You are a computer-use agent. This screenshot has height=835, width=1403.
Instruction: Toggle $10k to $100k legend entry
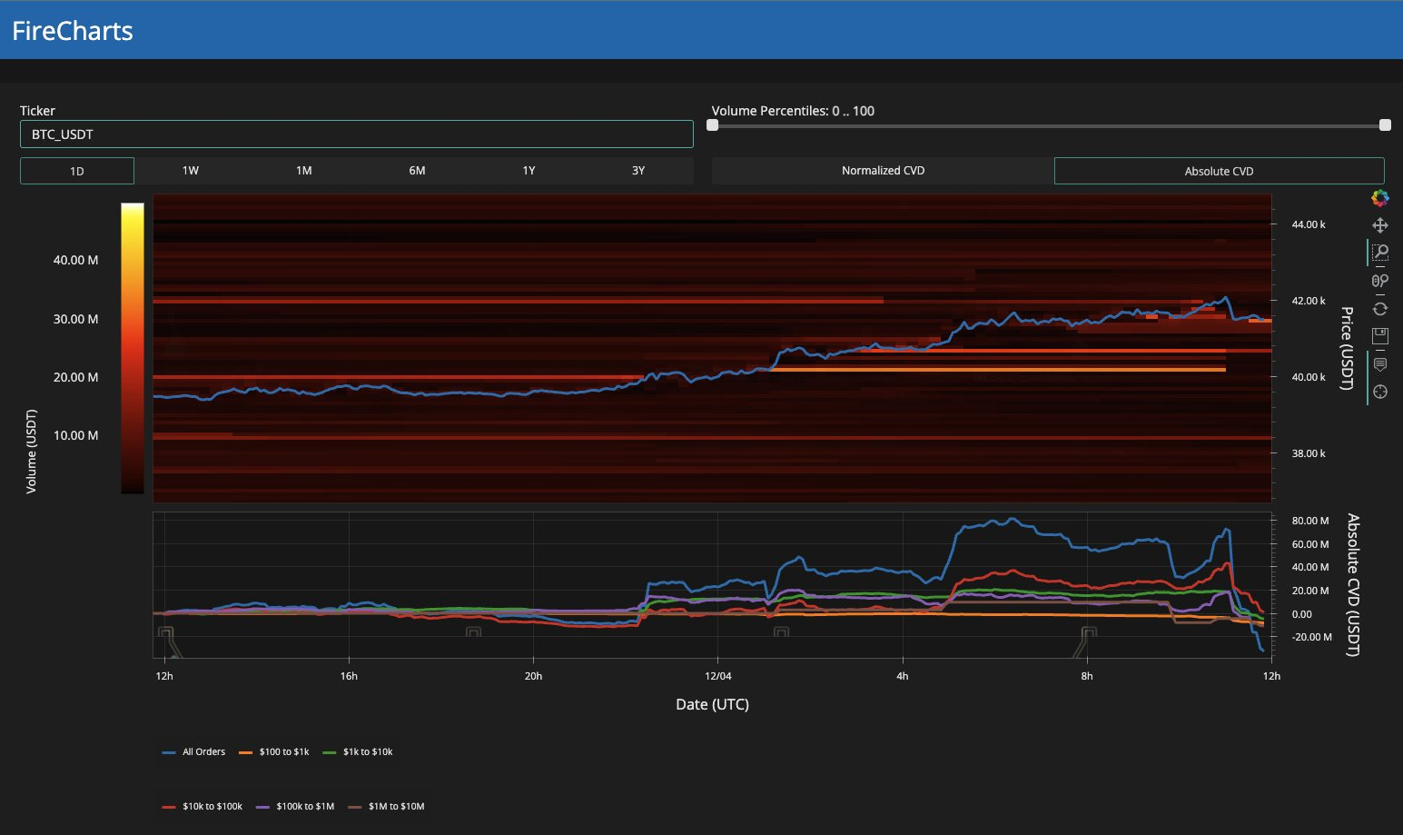coord(203,807)
